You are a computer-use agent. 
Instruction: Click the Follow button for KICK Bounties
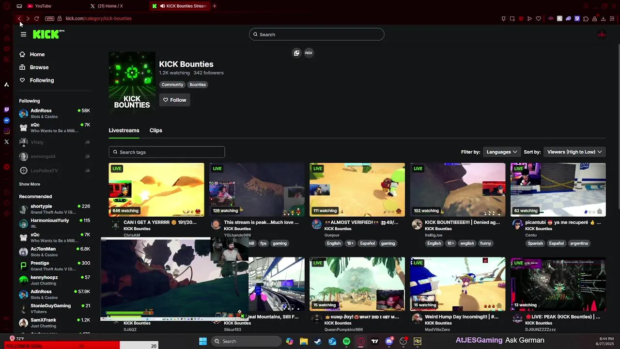pyautogui.click(x=174, y=100)
